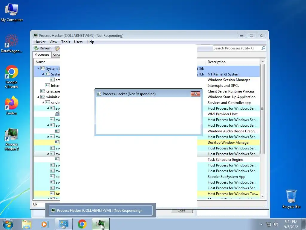Select 'Windows Session Manager' description
The height and width of the screenshot is (230, 306).
pos(229,80)
